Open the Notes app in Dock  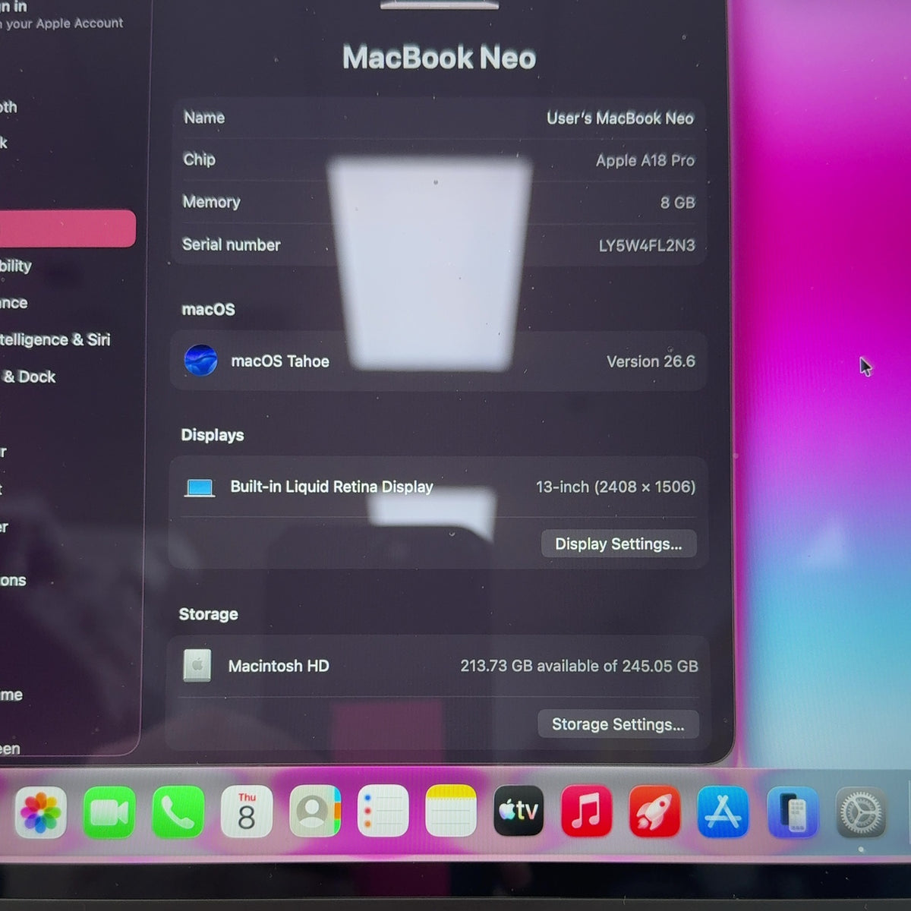pyautogui.click(x=451, y=811)
